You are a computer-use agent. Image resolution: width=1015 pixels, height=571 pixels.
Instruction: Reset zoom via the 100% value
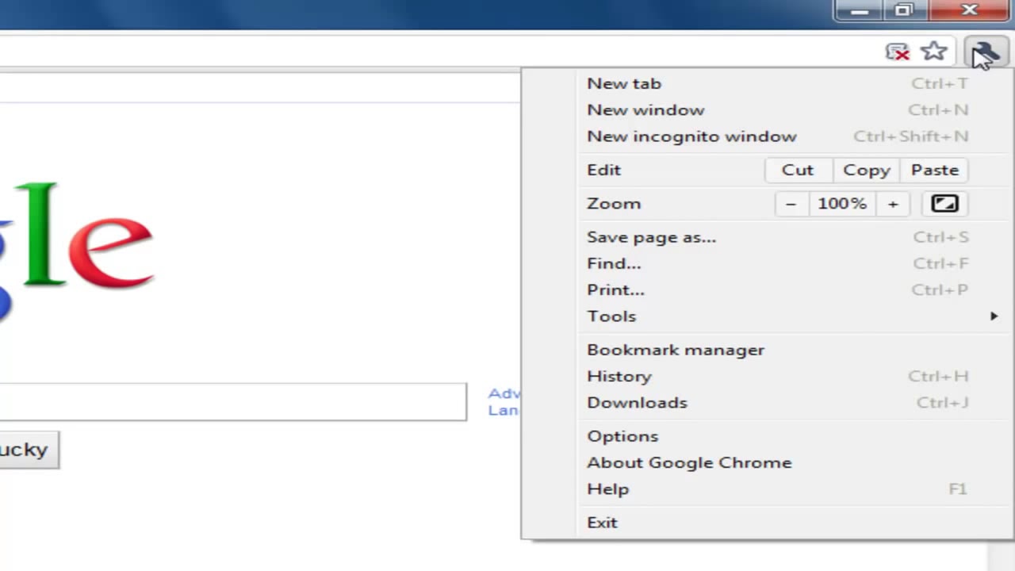point(842,204)
